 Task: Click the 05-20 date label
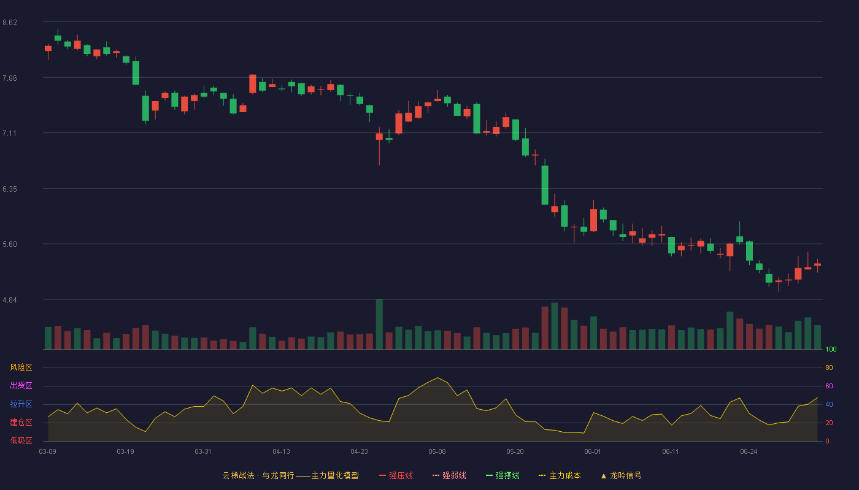click(x=515, y=451)
